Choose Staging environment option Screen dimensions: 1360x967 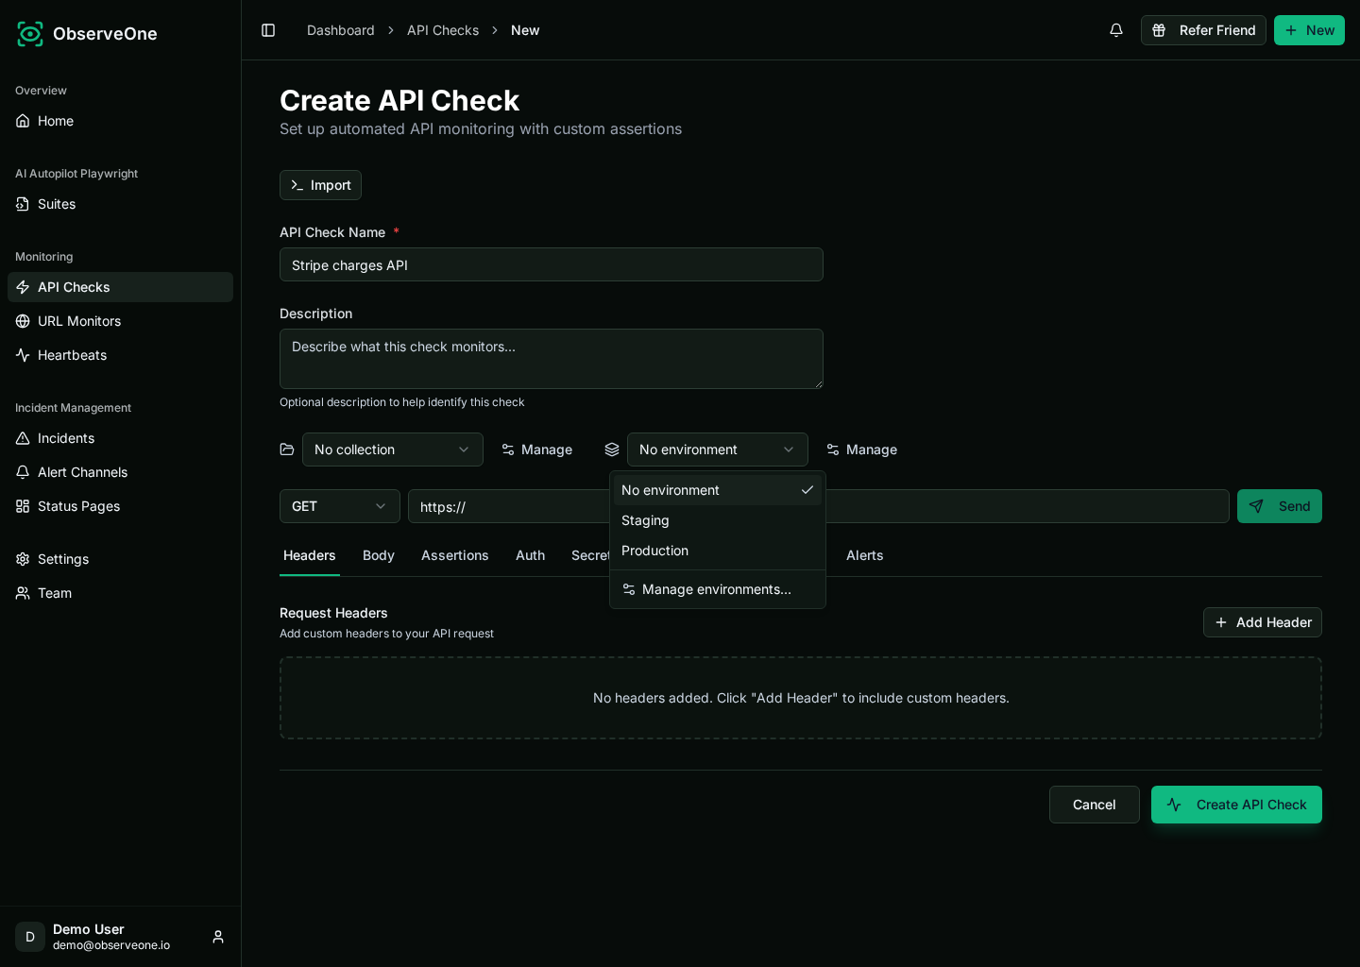pos(718,520)
